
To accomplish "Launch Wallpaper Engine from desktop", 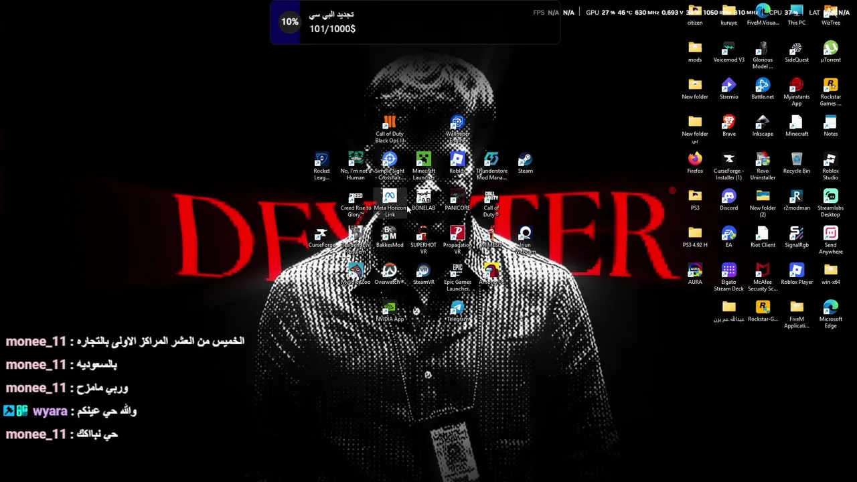I will click(x=457, y=129).
